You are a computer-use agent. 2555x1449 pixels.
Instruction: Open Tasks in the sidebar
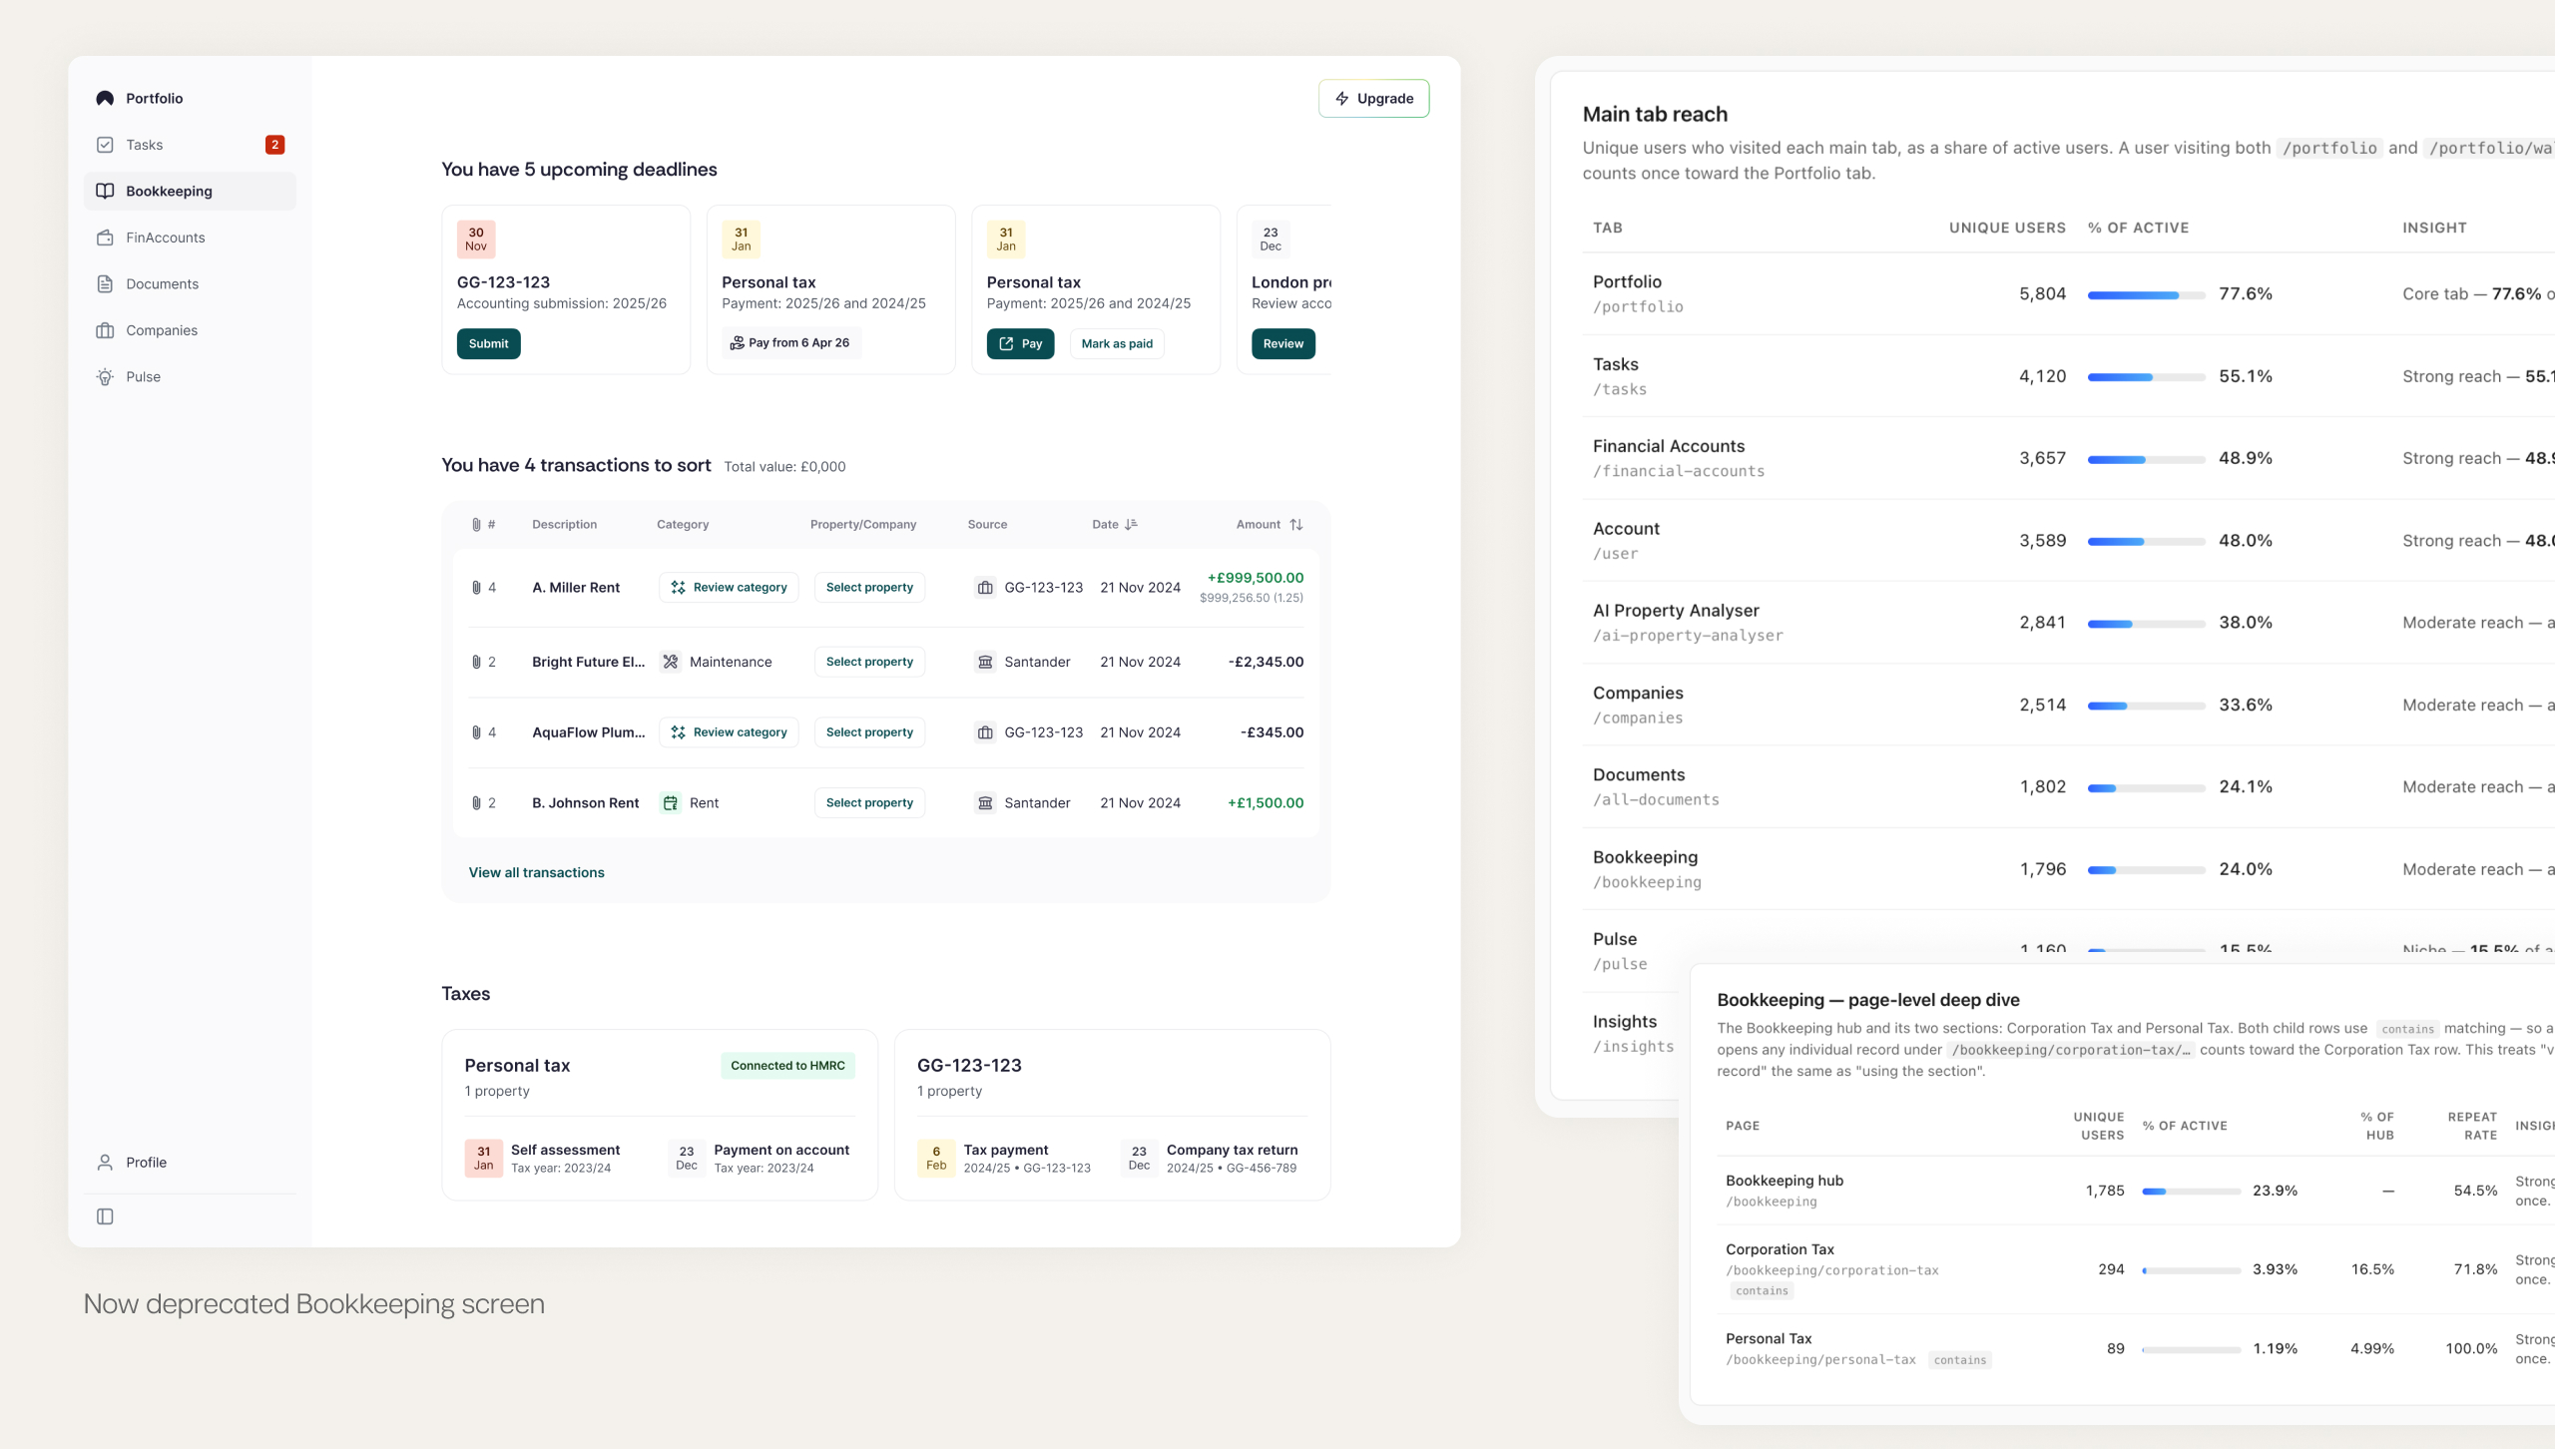click(190, 145)
